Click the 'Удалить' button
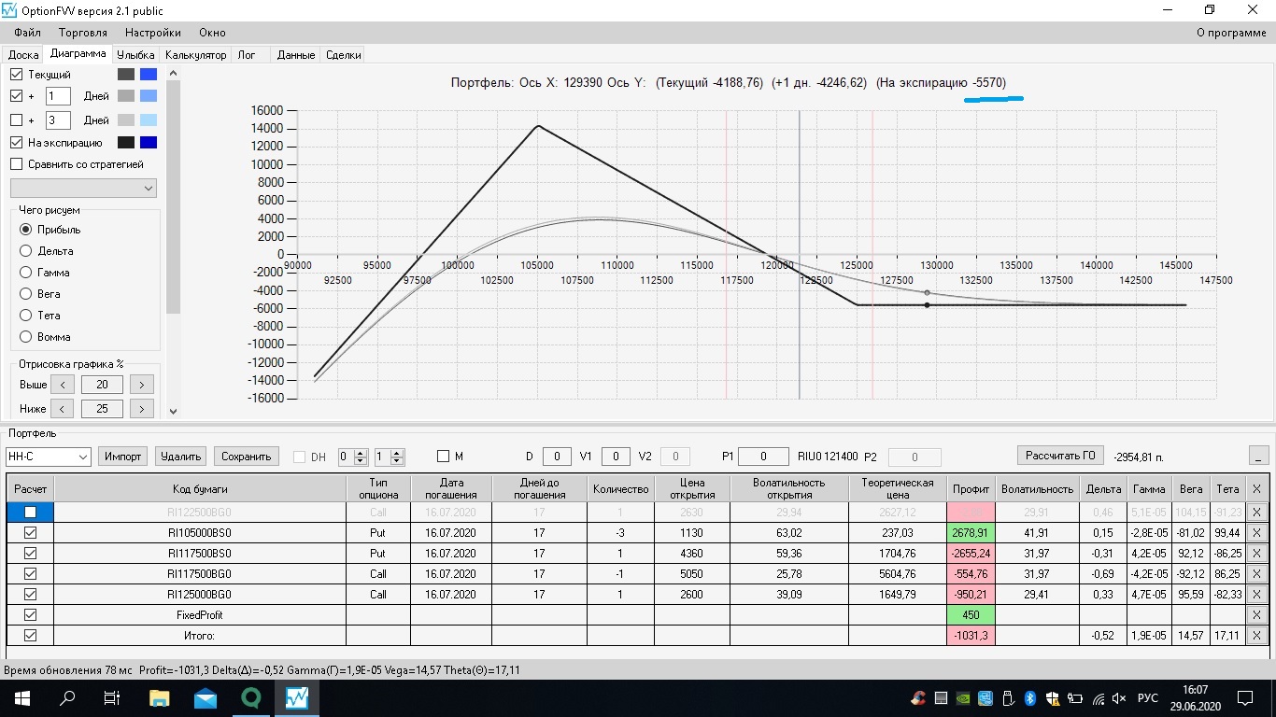Screen dimensions: 1276x717 pyautogui.click(x=180, y=457)
